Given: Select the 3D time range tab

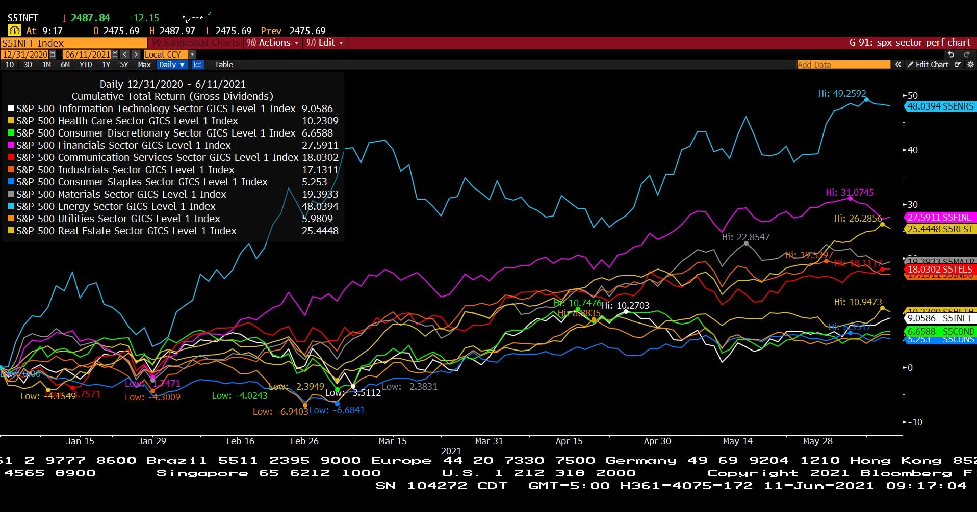Looking at the screenshot, I should tap(28, 65).
